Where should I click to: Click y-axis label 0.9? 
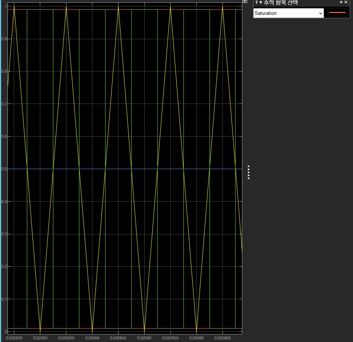pyautogui.click(x=4, y=39)
